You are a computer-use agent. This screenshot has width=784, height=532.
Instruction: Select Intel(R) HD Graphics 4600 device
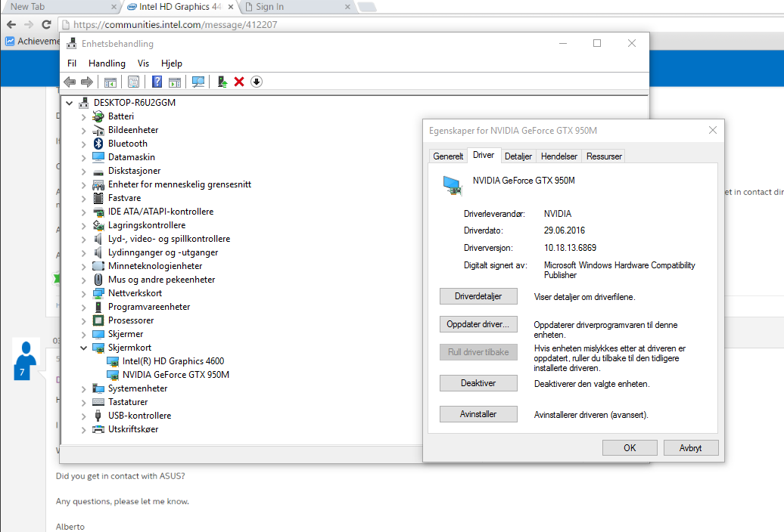point(173,361)
